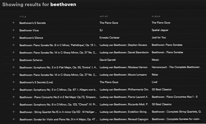Open artist Ludwig van Beethoven, Moura Lympany
This screenshot has width=206, height=124.
123,75
